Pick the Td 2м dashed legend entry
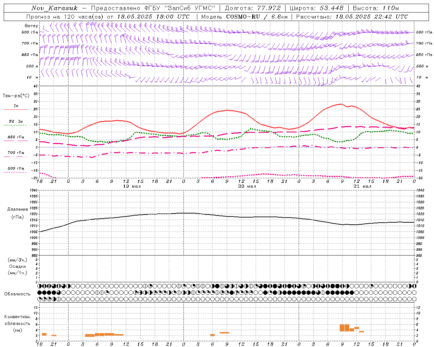Image resolution: width=434 pixels, height=347 pixels. (16, 123)
